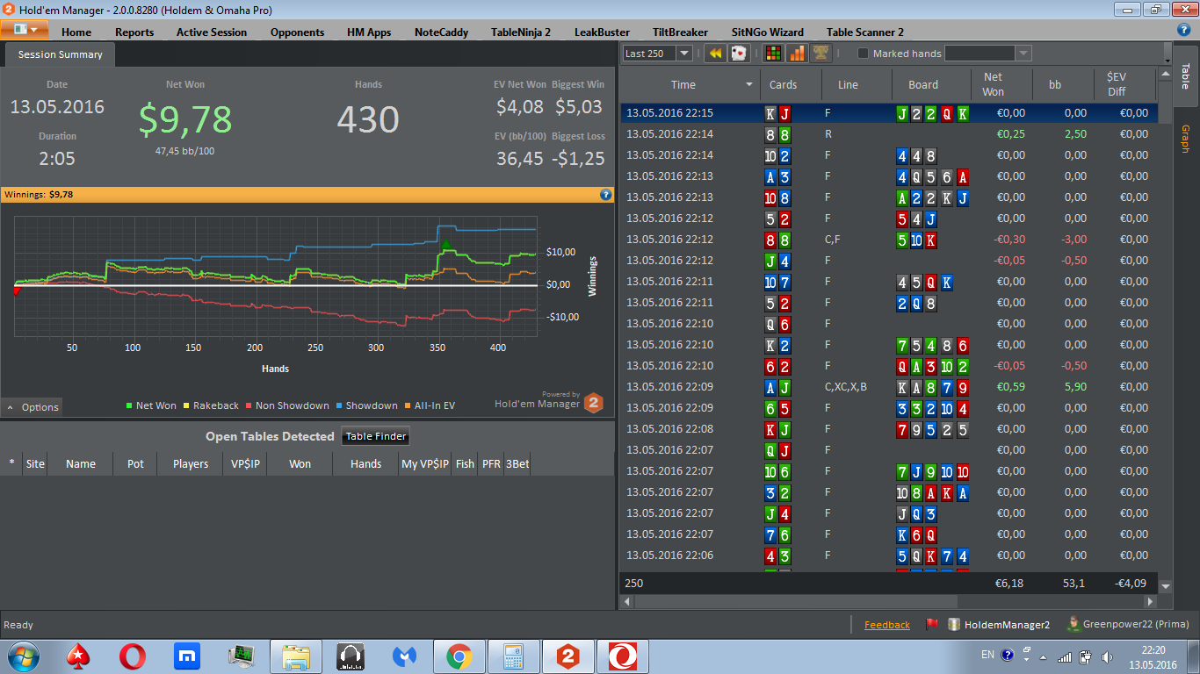
Task: Open the Calculator from taskbar
Action: 513,656
